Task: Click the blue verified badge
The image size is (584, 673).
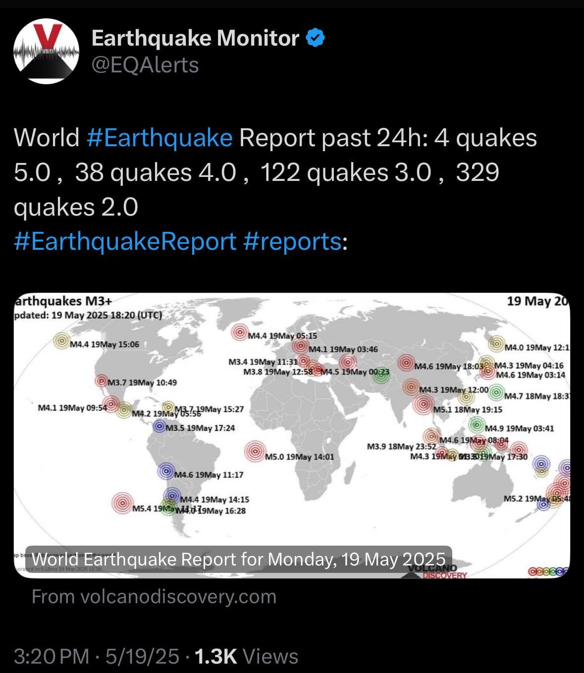Action: (x=316, y=38)
